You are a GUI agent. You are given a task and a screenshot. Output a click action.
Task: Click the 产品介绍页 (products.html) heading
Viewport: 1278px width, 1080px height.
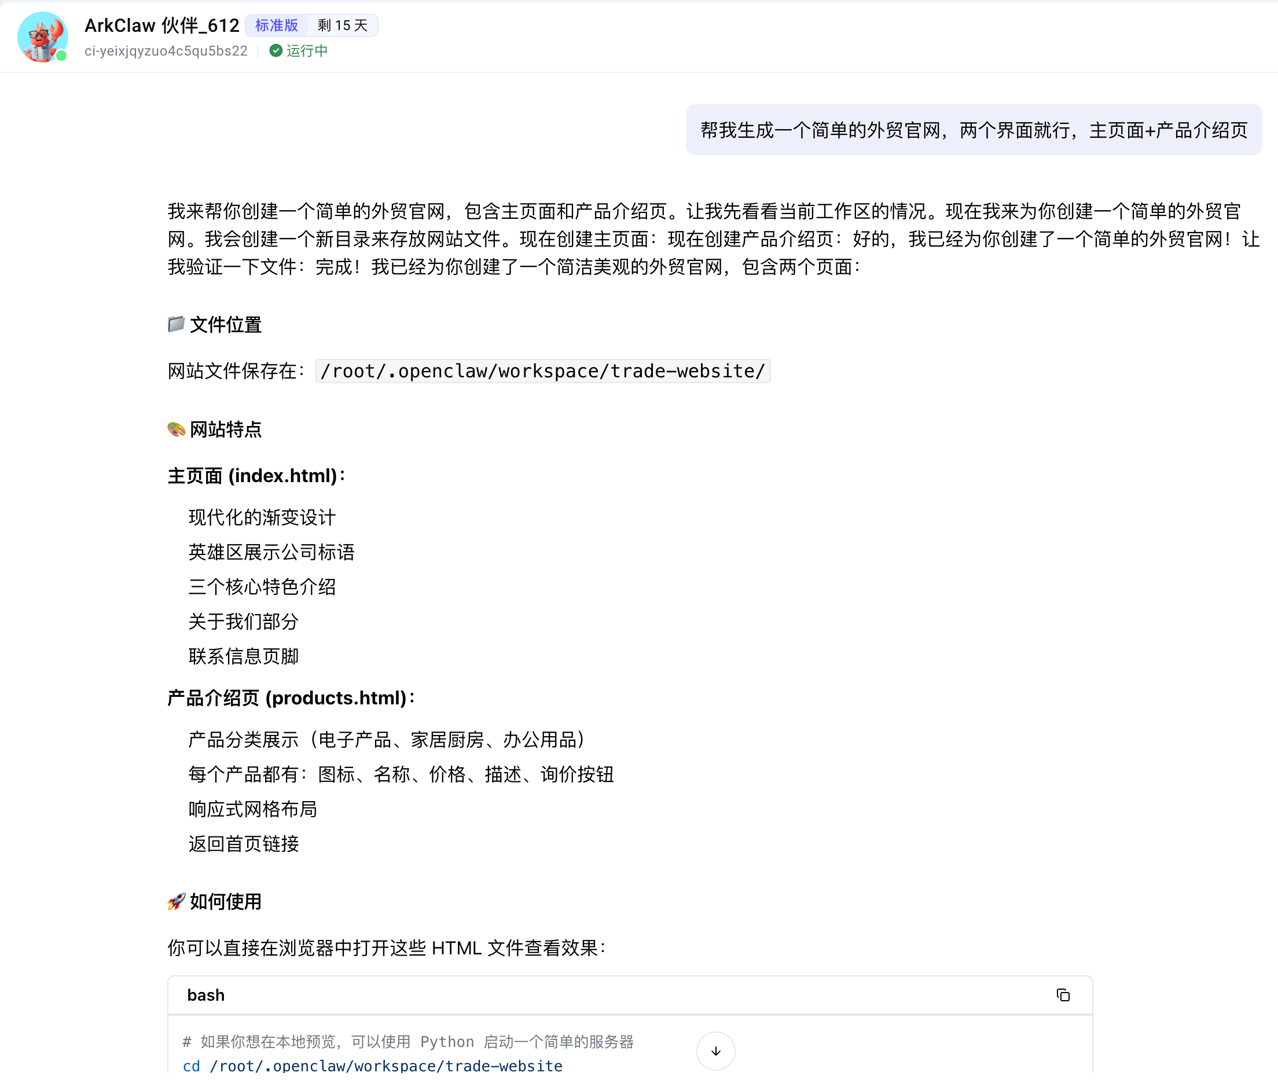tap(291, 698)
